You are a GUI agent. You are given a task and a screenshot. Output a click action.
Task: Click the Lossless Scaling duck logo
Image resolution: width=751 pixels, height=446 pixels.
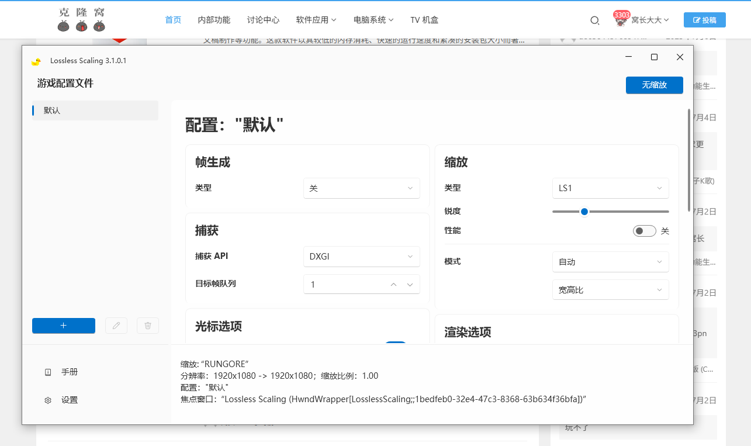(x=36, y=61)
